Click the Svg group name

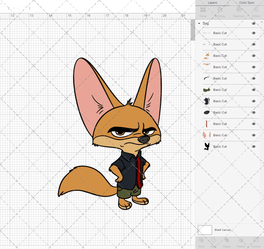(206, 24)
